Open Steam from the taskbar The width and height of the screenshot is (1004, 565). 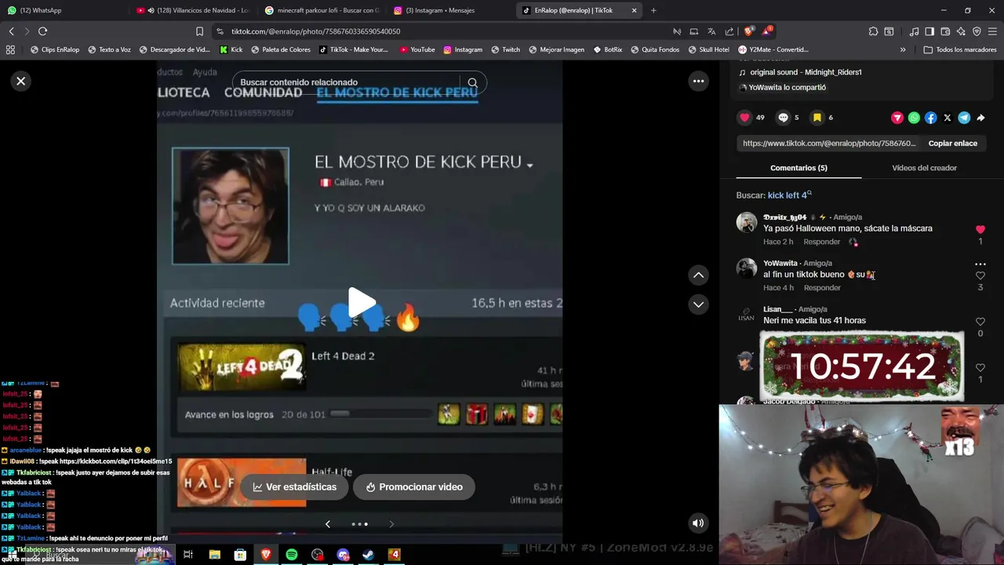[369, 555]
